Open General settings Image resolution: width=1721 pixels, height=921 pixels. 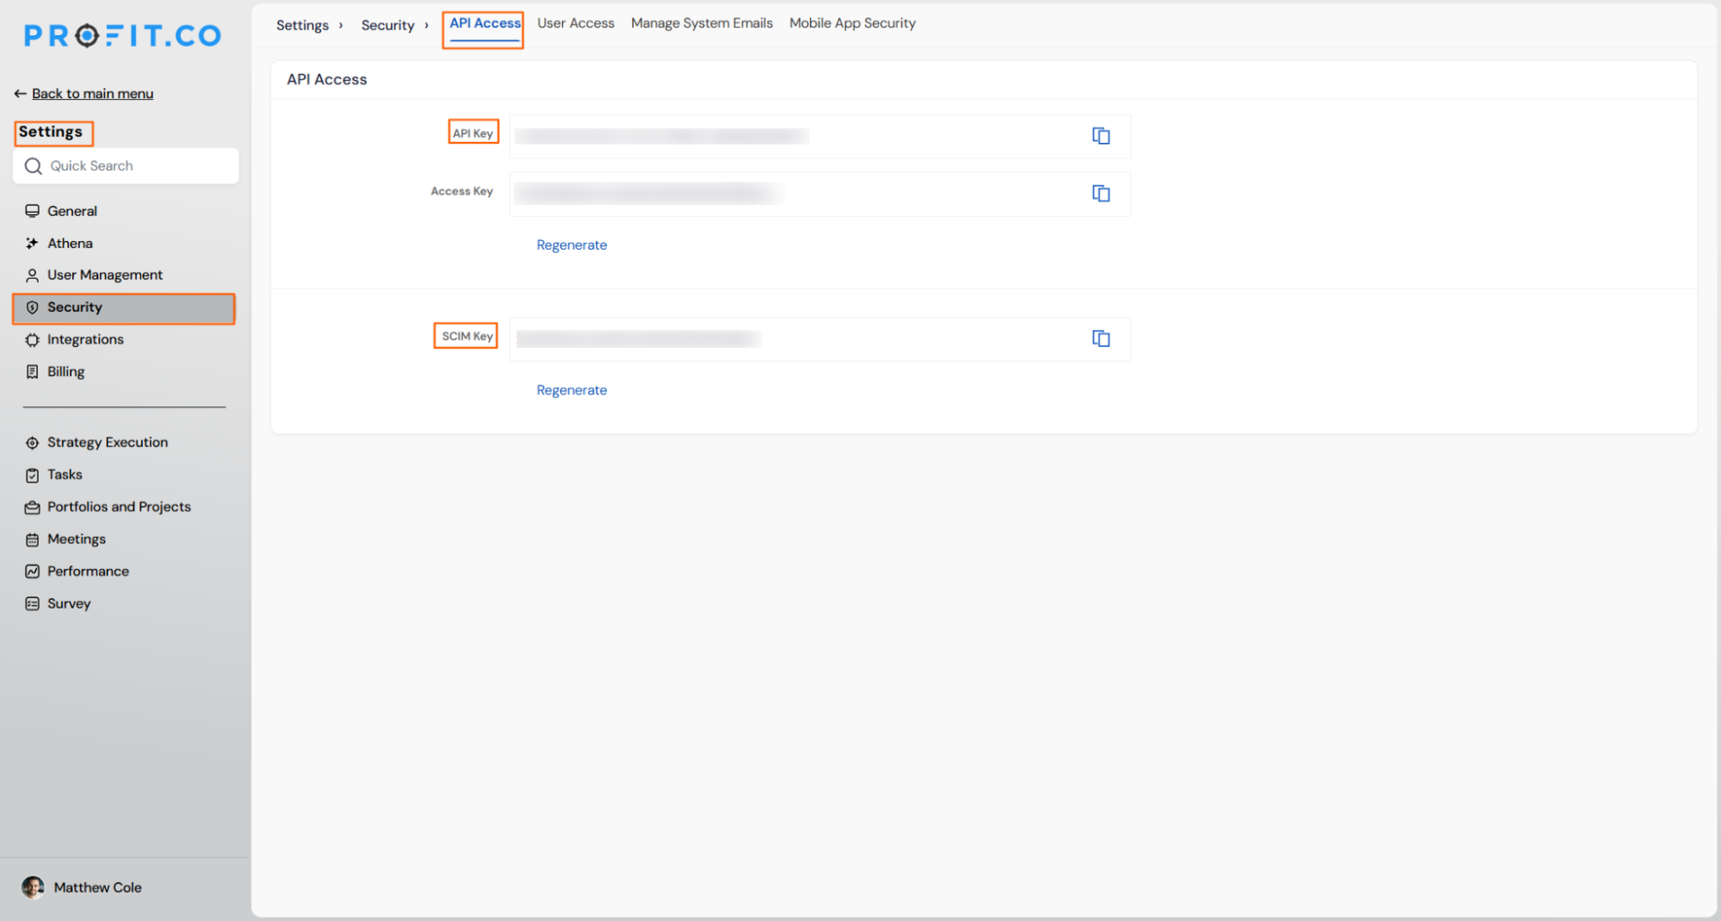[x=72, y=211]
